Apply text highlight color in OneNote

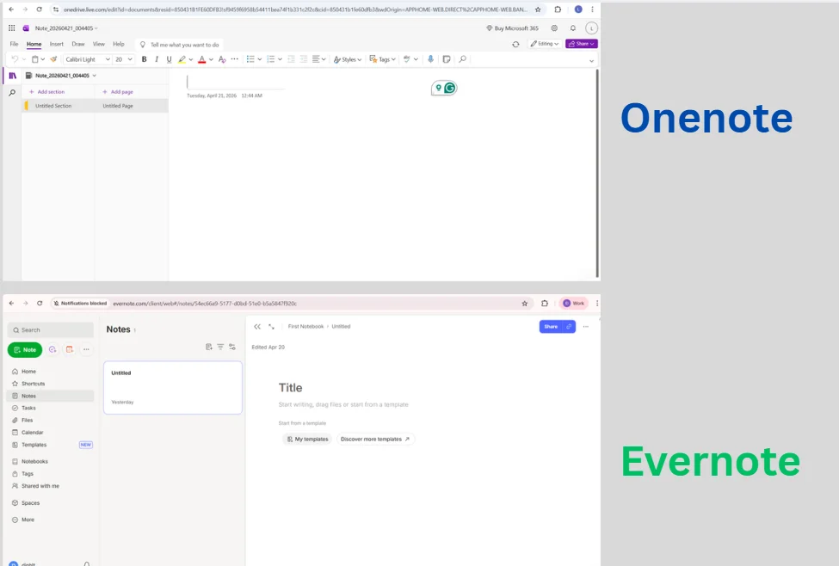pos(182,59)
